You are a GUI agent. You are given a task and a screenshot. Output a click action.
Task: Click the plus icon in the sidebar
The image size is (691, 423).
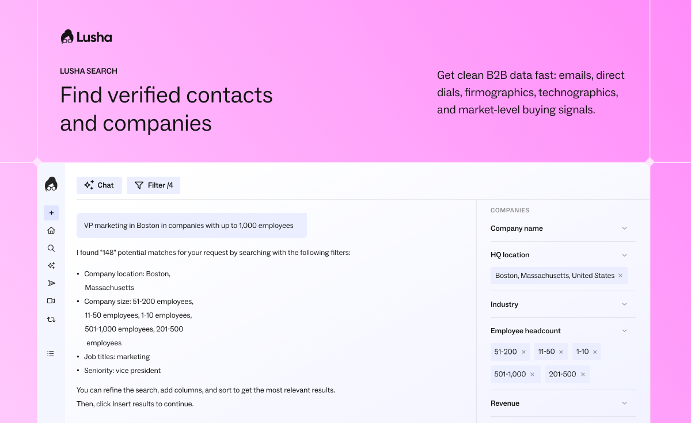pyautogui.click(x=51, y=213)
